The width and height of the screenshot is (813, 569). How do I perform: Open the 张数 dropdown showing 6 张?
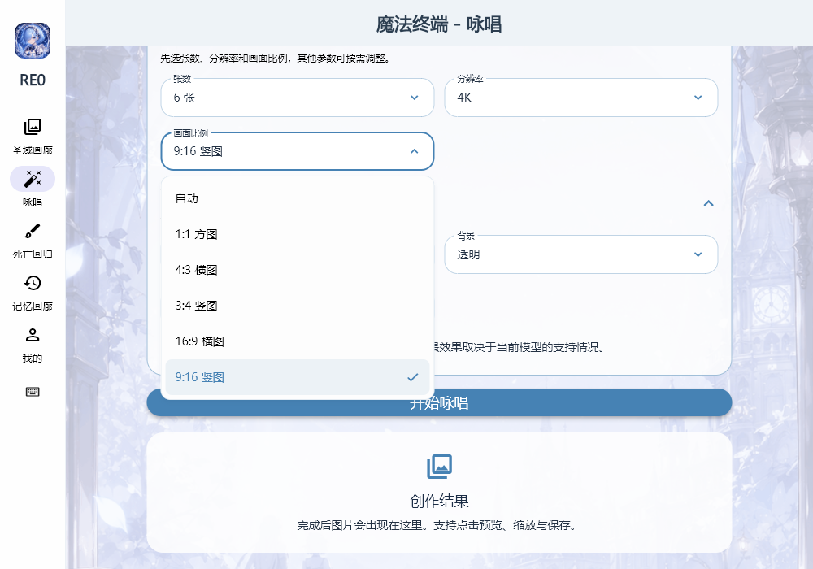point(297,98)
